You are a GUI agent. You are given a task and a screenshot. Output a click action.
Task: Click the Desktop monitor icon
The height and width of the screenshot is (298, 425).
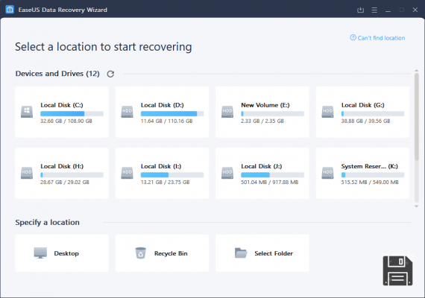coord(40,253)
